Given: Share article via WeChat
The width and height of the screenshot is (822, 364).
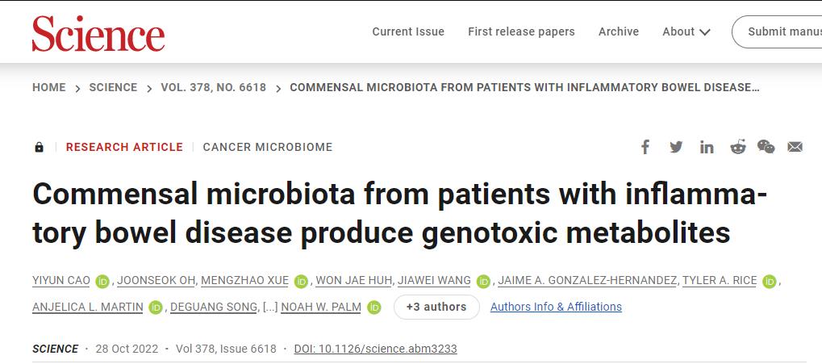Looking at the screenshot, I should tap(766, 147).
